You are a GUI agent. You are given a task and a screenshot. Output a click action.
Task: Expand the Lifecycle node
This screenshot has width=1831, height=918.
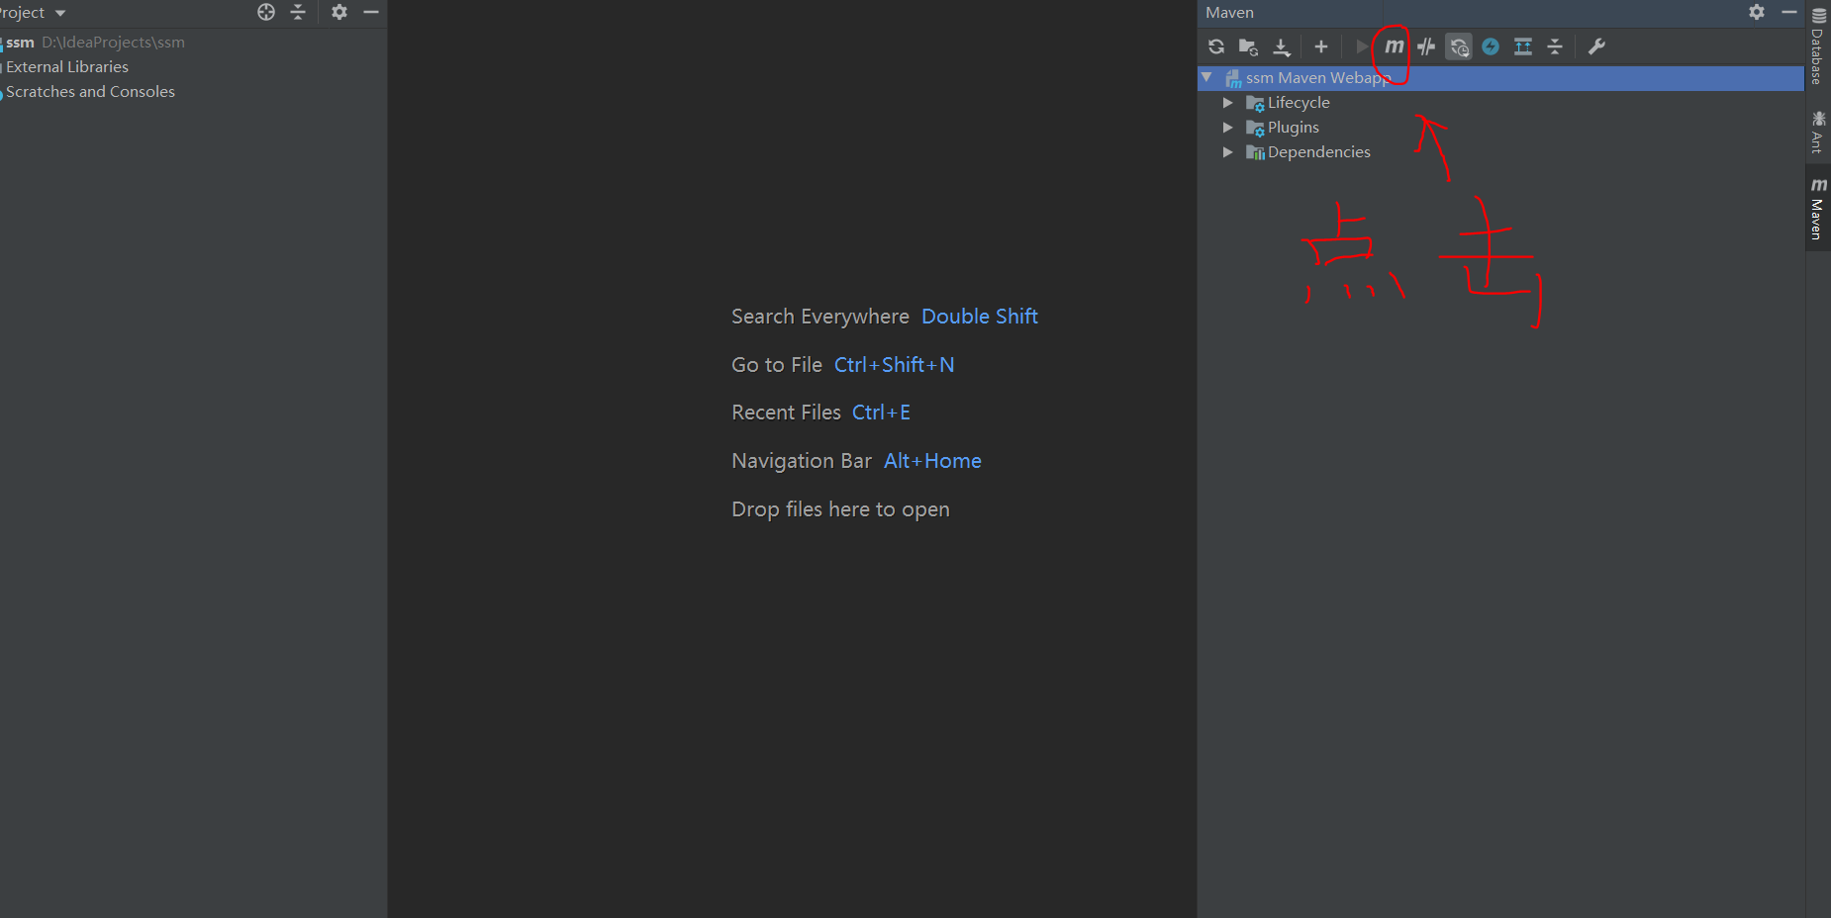pyautogui.click(x=1228, y=102)
